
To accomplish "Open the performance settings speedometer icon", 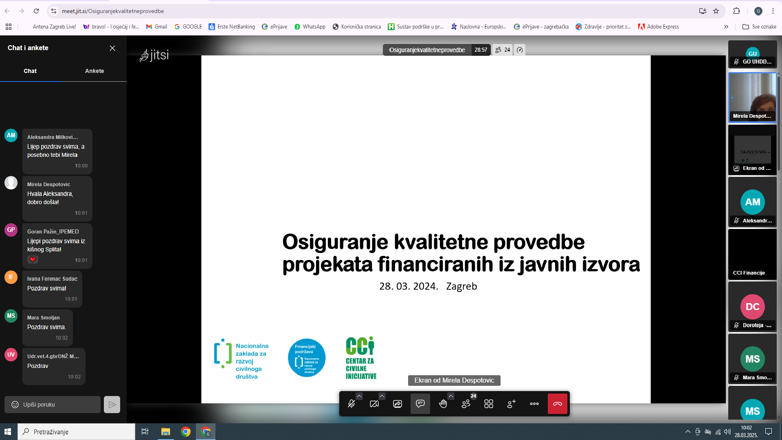I will (520, 50).
